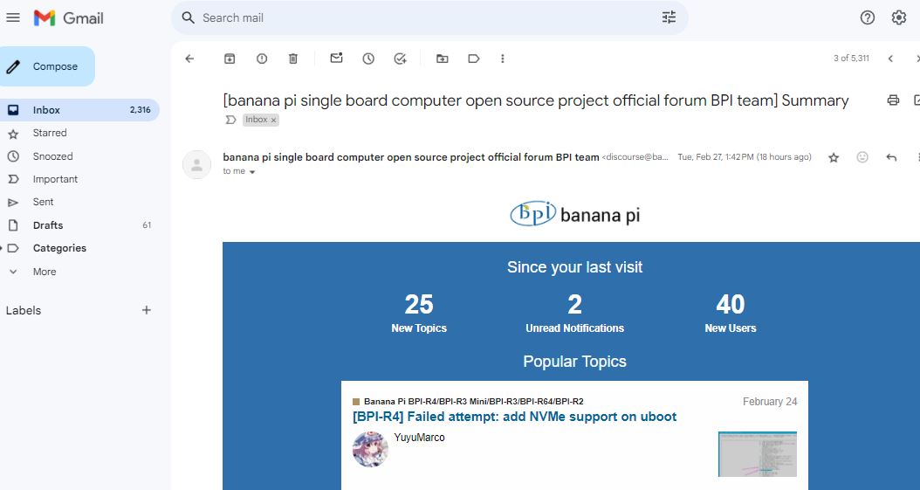Viewport: 920px width, 490px height.
Task: Click the Labels sidebar heading
Action: coord(24,310)
